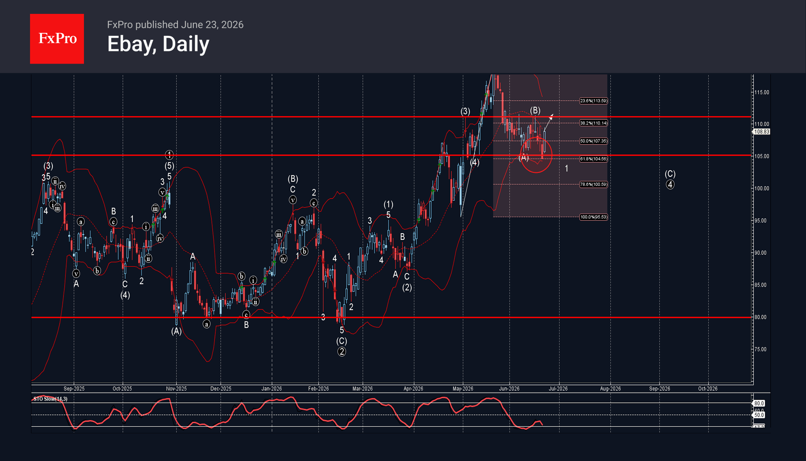Click the circled 4 wave label under projected (C)
806x461 pixels.
tap(670, 185)
